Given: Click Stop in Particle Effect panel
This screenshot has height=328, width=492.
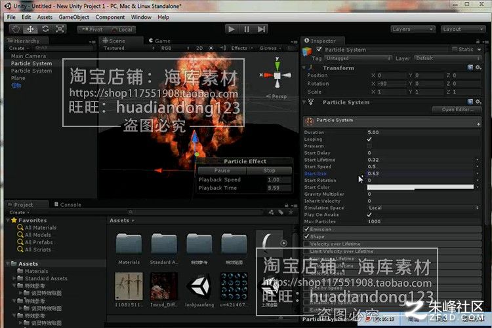Looking at the screenshot, I should tap(269, 170).
